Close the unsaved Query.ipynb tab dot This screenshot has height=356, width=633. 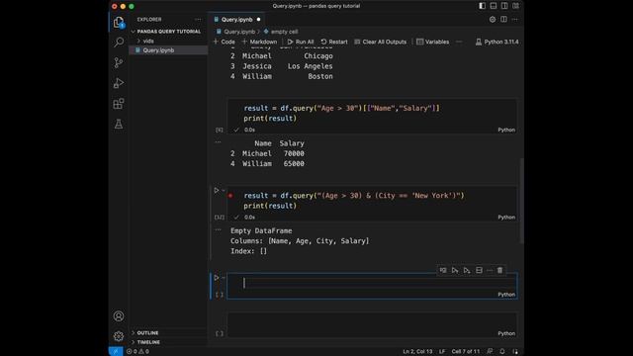259,20
